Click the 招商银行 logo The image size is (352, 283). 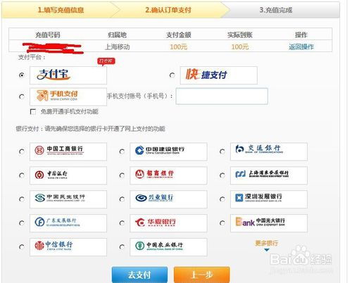coord(168,175)
